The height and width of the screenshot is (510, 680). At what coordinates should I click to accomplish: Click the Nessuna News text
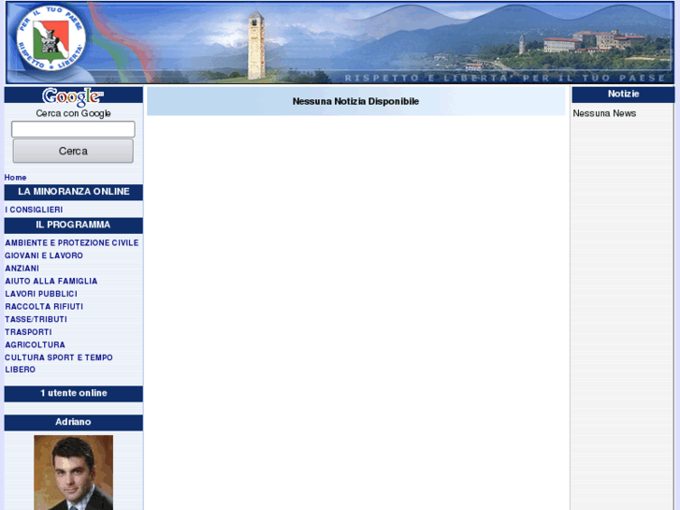pyautogui.click(x=604, y=113)
